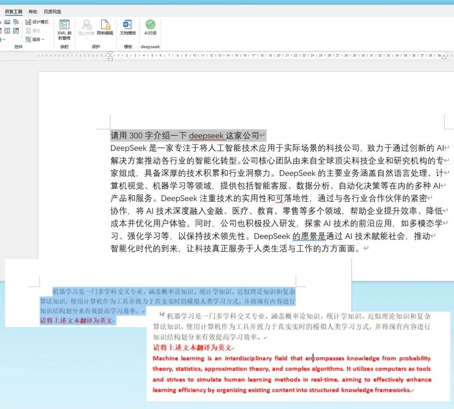Toggle 设计模式 design mode
454x409 pixels.
tap(37, 22)
